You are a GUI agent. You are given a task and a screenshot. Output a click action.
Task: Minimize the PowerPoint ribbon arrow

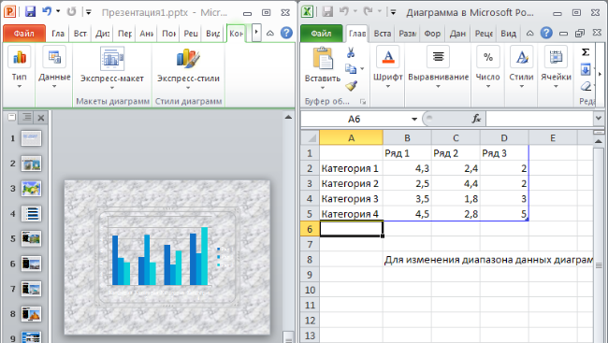pos(270,34)
